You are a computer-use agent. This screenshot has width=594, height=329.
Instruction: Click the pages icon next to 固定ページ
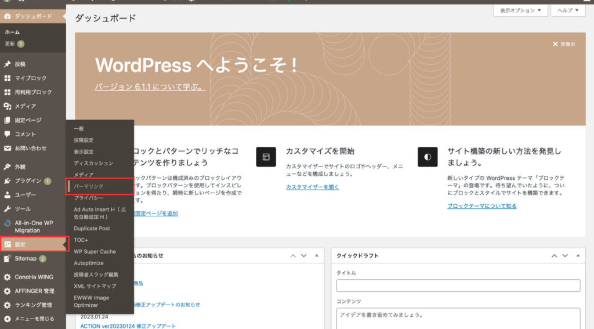point(7,120)
